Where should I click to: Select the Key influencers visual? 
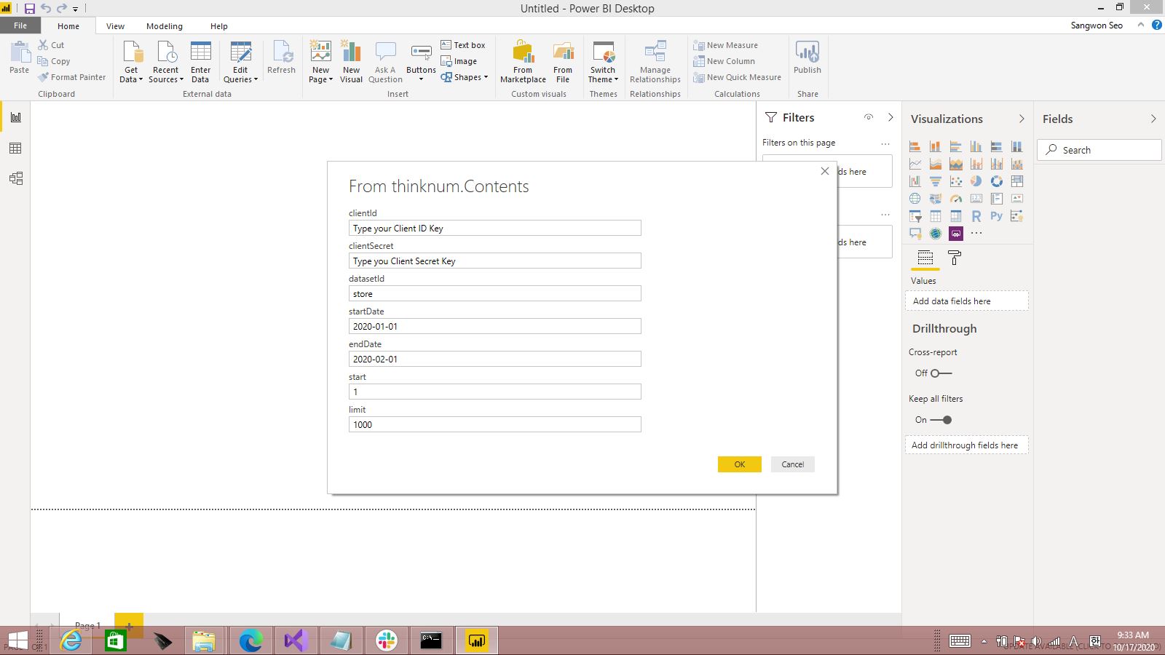pos(1017,216)
